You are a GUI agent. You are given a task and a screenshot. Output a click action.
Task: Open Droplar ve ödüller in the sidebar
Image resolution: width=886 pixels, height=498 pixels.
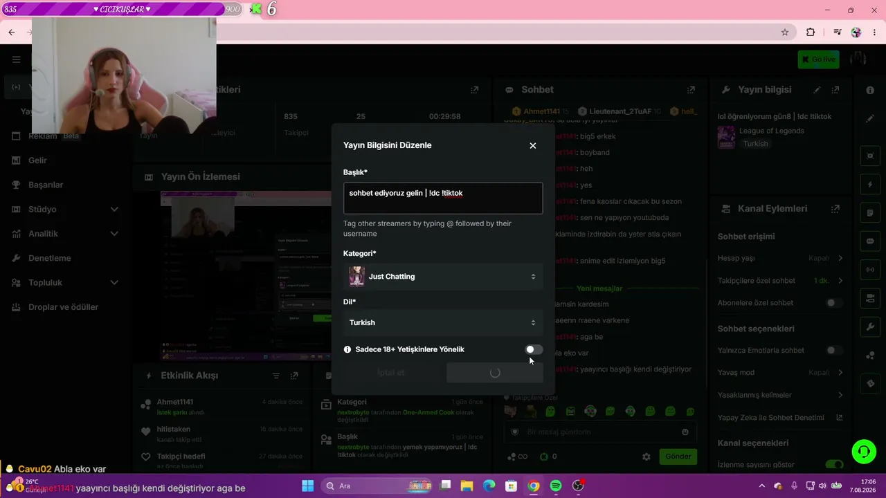coord(64,307)
